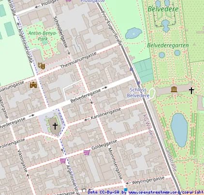Click the one-way arrow left of Weyringergasse label

coord(128,183)
